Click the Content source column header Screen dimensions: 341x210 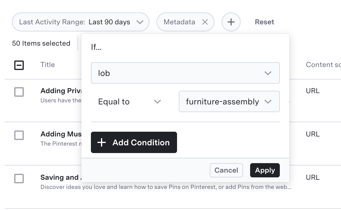point(323,65)
